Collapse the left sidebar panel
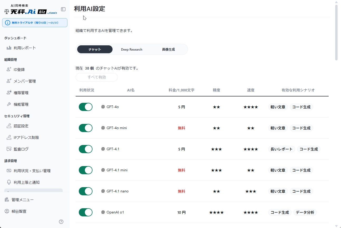The image size is (341, 228). 63,9
